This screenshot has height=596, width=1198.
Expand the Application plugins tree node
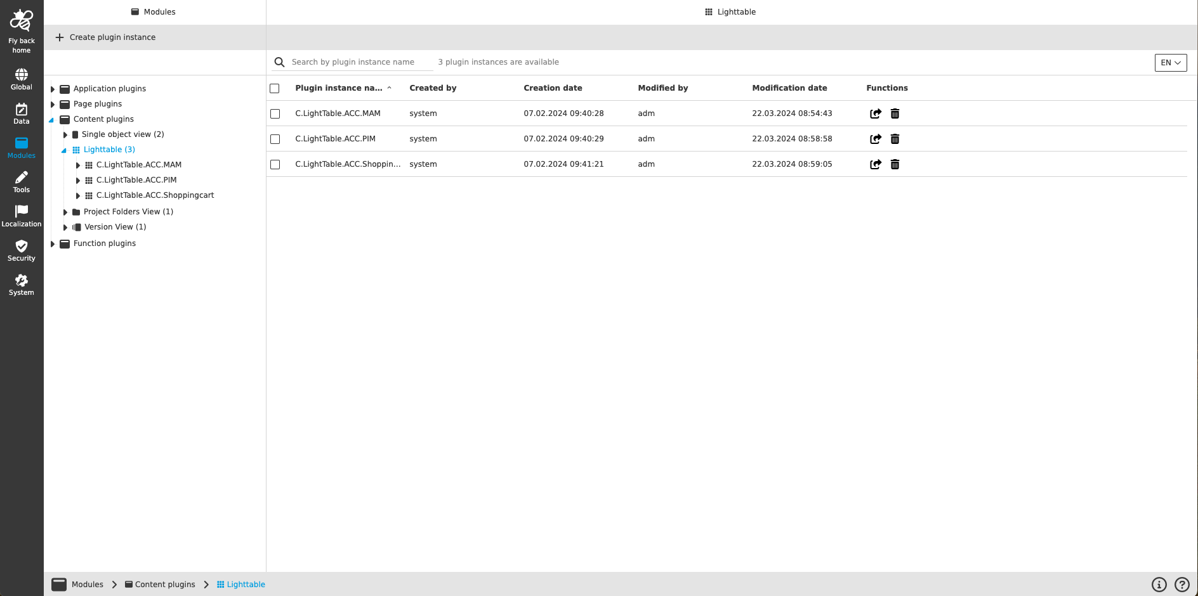[x=53, y=89]
